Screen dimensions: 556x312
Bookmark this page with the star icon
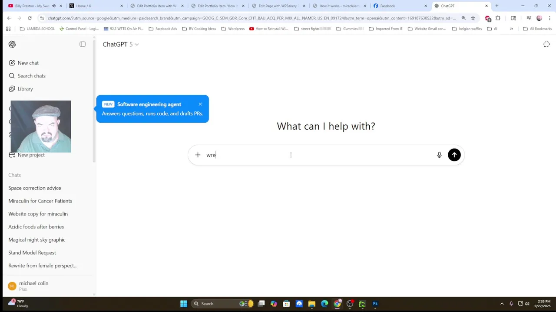[x=473, y=18]
